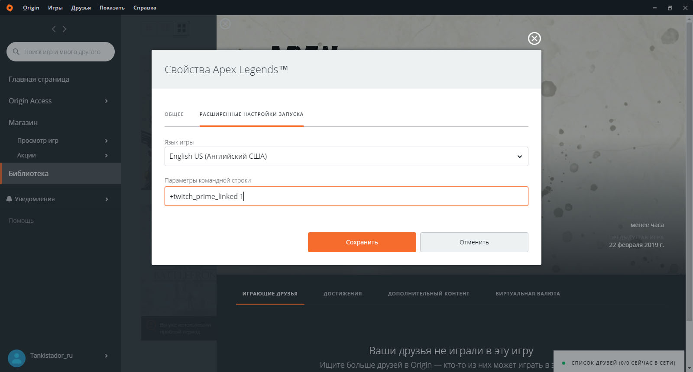Screen dimensions: 693x372
Task: Click the search magnifier icon
Action: [x=16, y=51]
